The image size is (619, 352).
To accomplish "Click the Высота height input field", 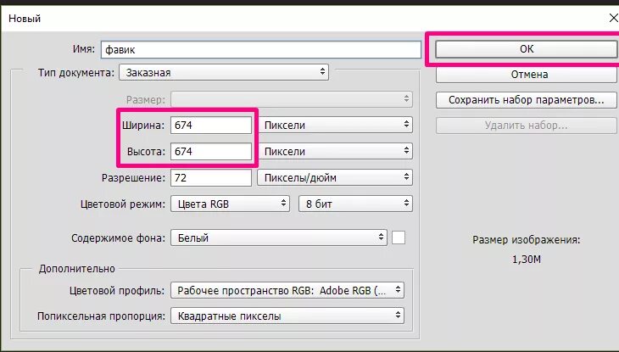I will click(211, 151).
